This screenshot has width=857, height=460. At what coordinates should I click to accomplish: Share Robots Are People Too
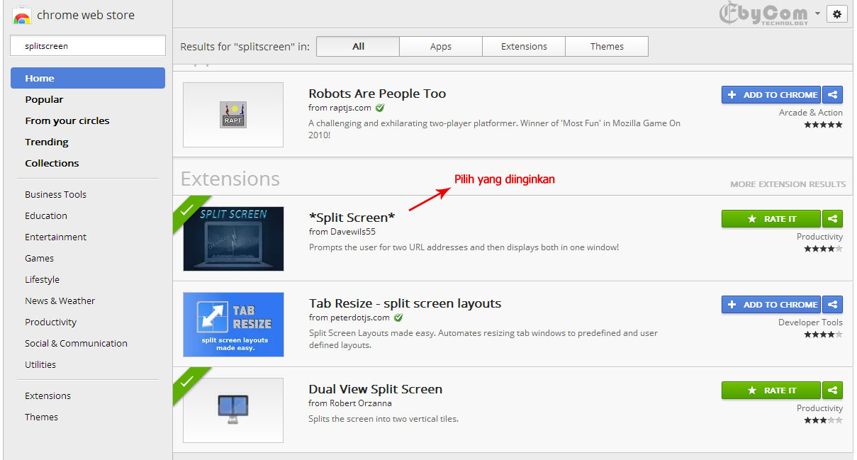(833, 94)
